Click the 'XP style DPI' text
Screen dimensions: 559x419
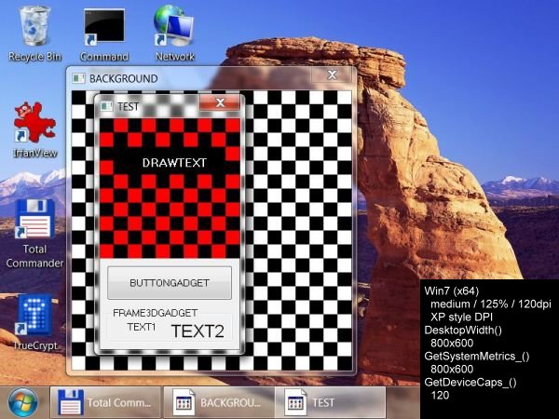(x=462, y=317)
